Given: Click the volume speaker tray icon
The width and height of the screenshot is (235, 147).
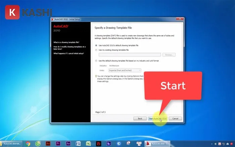Looking at the screenshot, I should tap(216, 144).
